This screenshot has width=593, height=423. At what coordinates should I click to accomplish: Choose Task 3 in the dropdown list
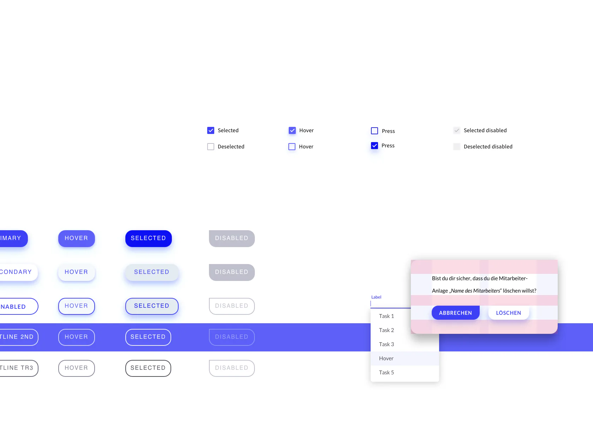point(405,344)
